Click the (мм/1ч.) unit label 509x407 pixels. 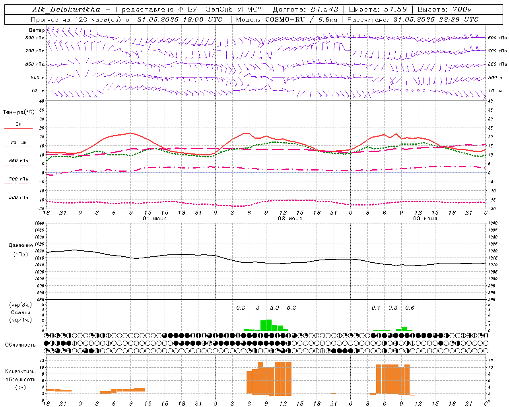[x=20, y=320]
